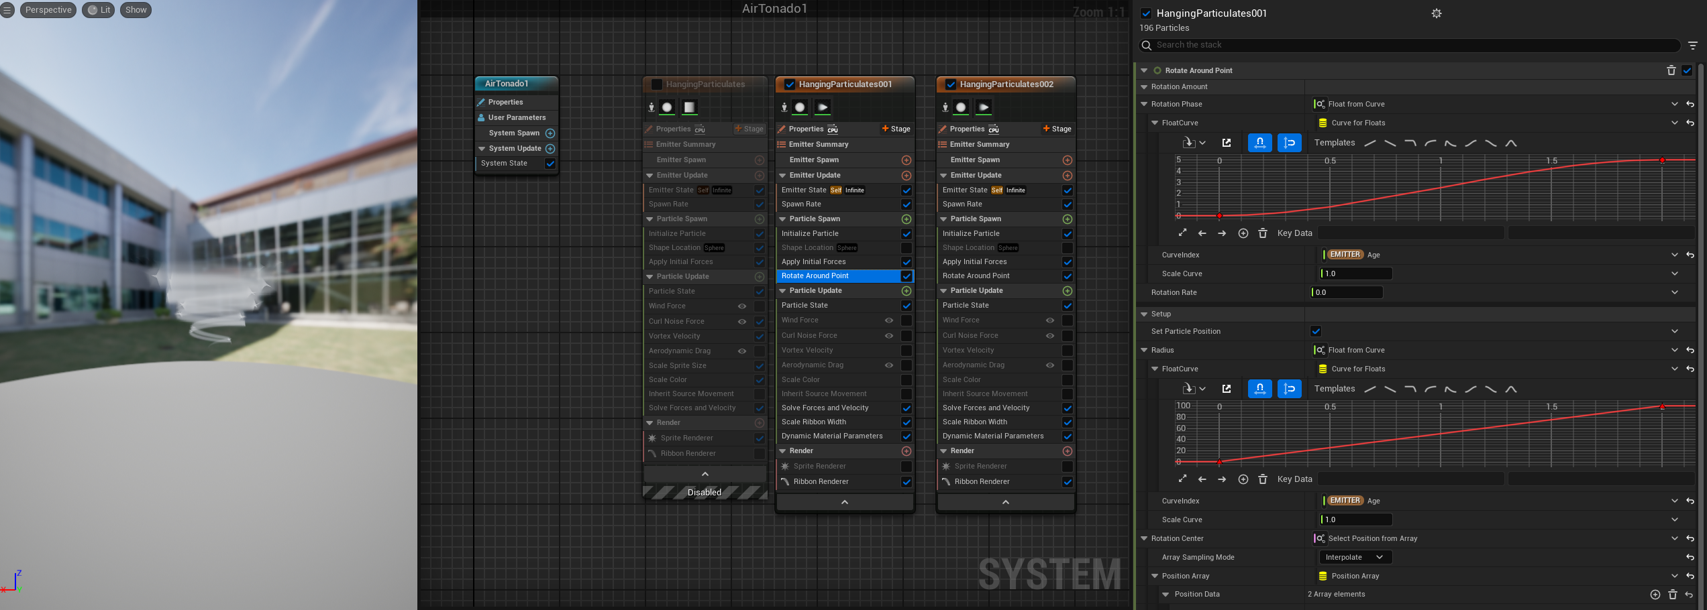Enable the disabled HangingParticulates emitter checkbox
The width and height of the screenshot is (1707, 610).
[657, 84]
